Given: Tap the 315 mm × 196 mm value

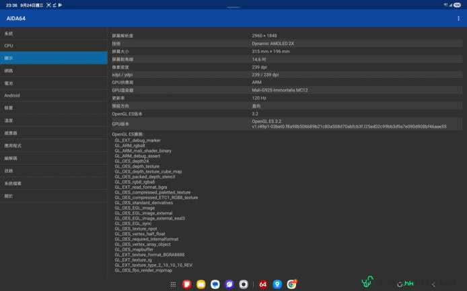Looking at the screenshot, I should click(271, 52).
